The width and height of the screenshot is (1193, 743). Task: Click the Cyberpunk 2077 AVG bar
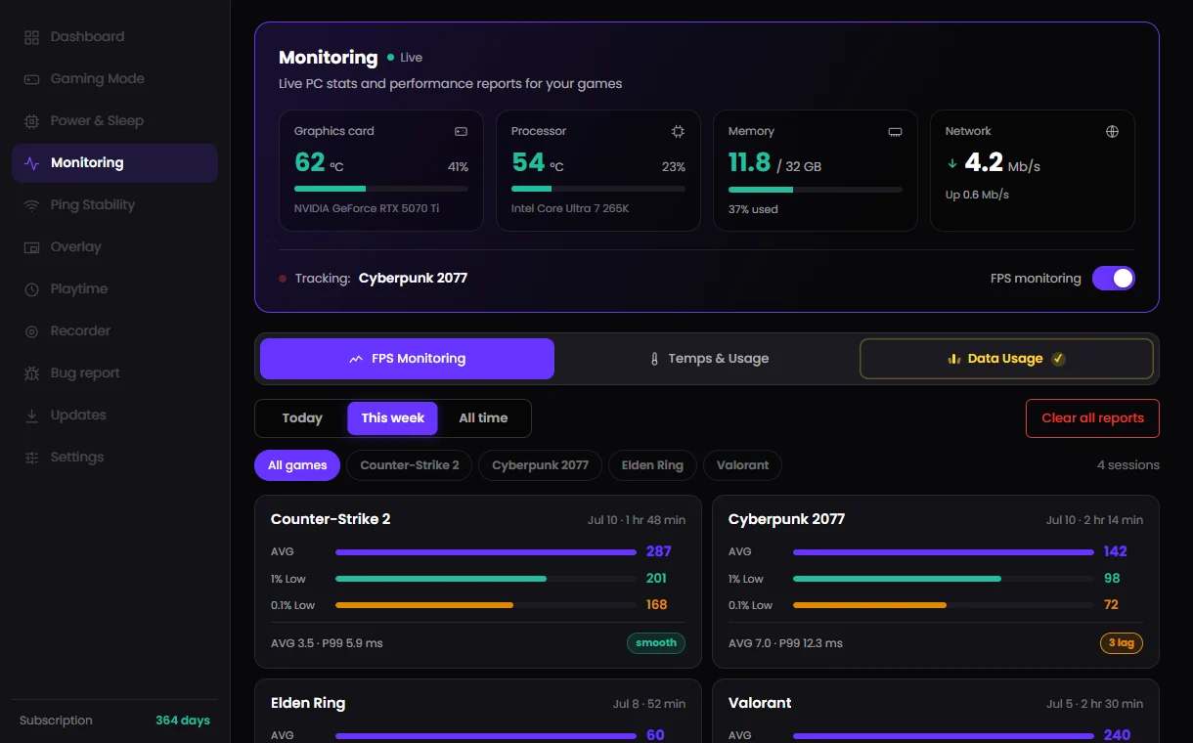(x=944, y=552)
